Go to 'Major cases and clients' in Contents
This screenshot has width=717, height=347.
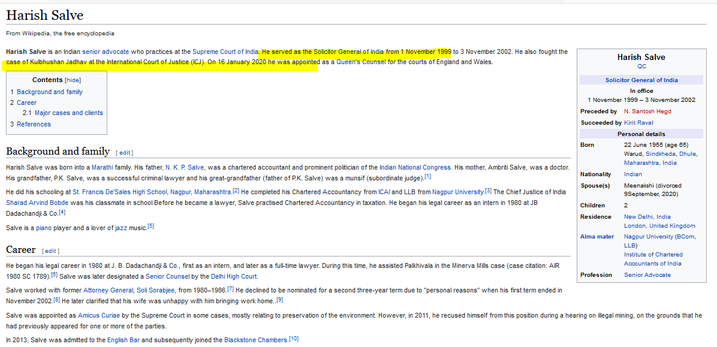click(x=68, y=113)
